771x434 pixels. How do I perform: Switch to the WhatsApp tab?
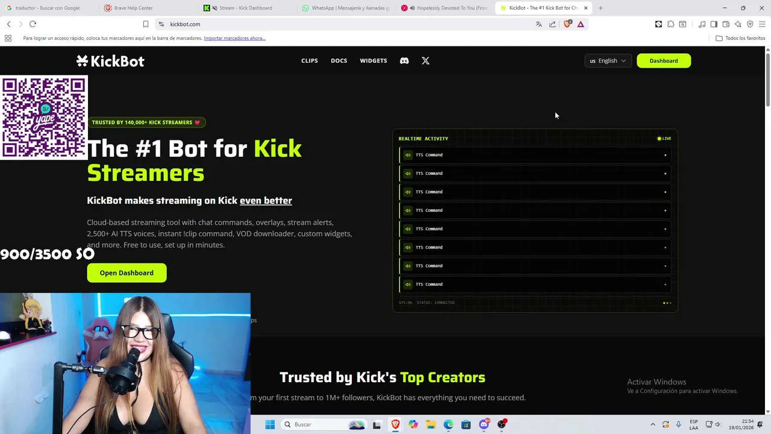(x=345, y=8)
